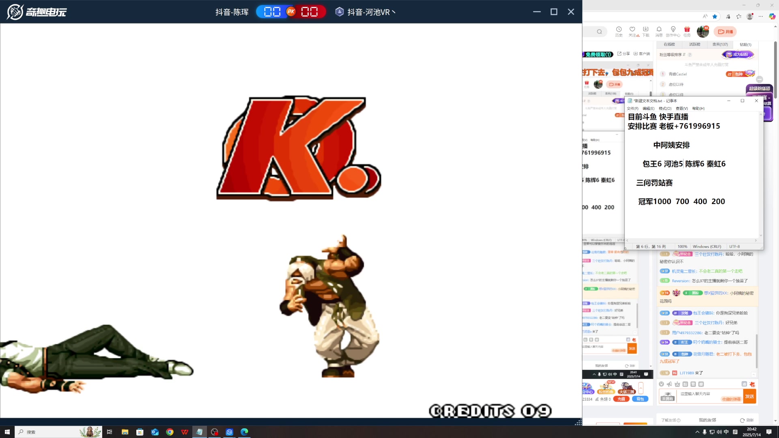Click the Notepad line 三问罚站赛

pyautogui.click(x=654, y=182)
